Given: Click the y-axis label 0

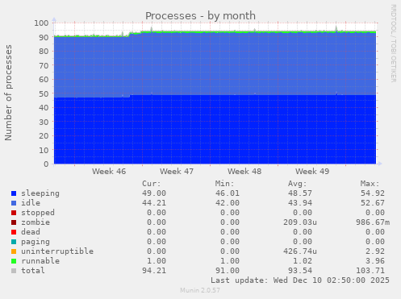Looking at the screenshot, I should point(47,164).
